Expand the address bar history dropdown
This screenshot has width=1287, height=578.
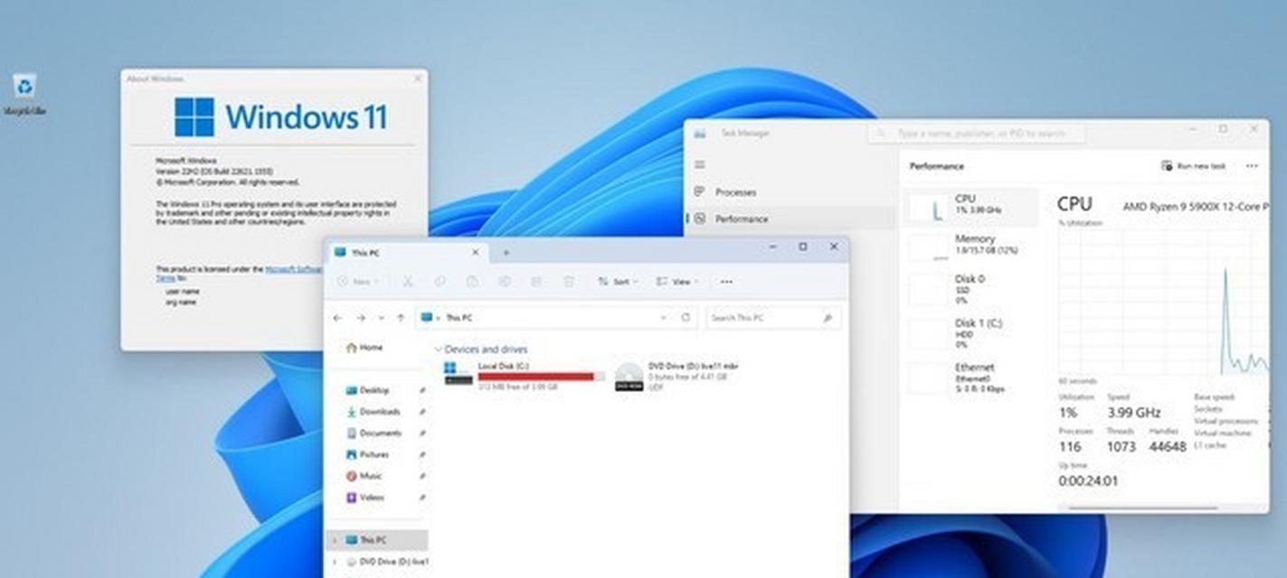pyautogui.click(x=664, y=318)
